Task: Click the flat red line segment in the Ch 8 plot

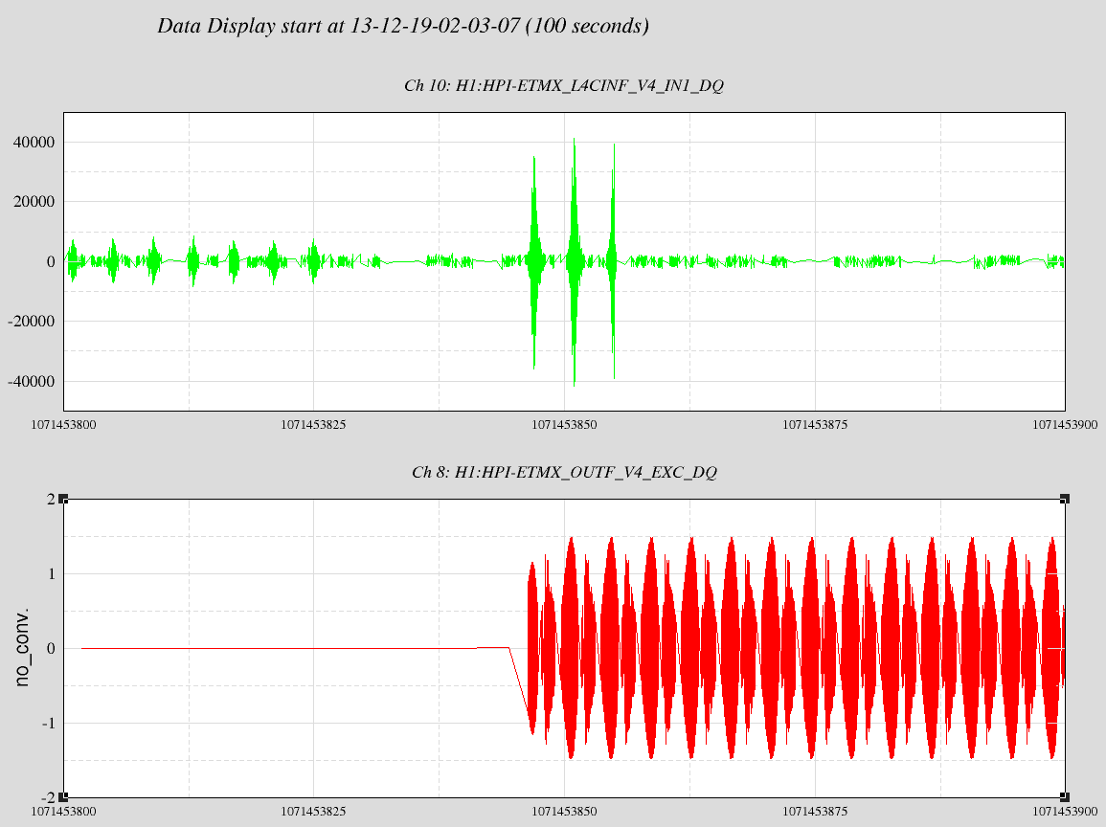Action: (295, 648)
